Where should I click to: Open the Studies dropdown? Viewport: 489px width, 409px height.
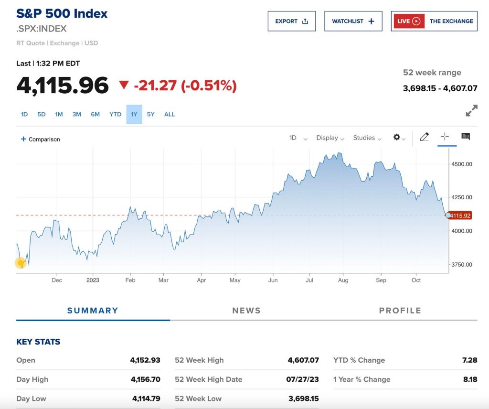[367, 138]
